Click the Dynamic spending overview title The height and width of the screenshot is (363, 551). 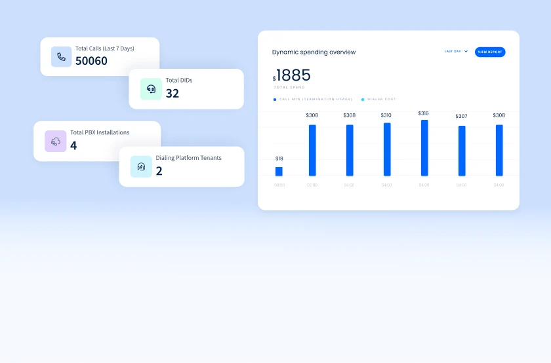click(x=314, y=52)
